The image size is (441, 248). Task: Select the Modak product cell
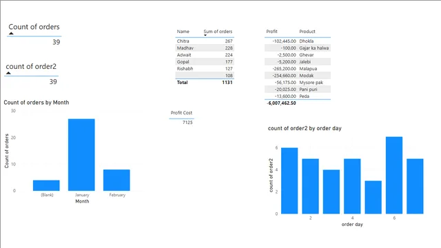click(306, 76)
